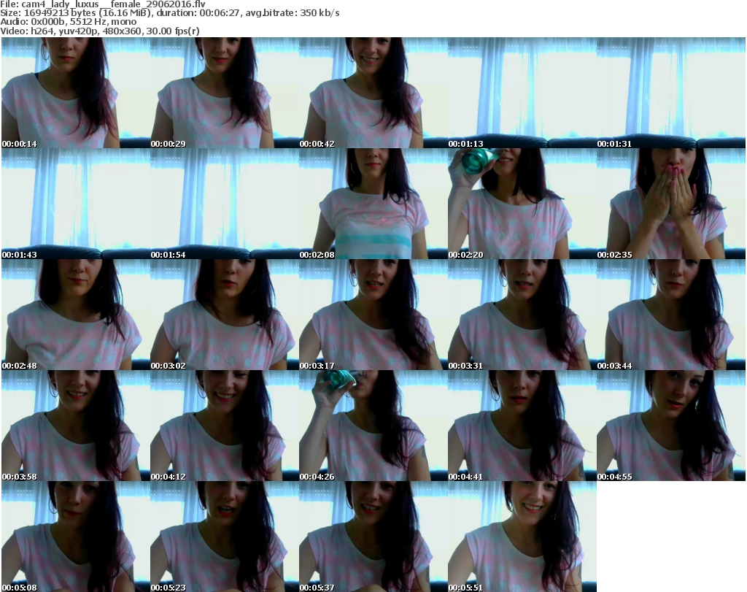Viewport: 747px width, 592px height.
Task: Select the thumbnail frame at 00:00:14
Action: click(76, 93)
